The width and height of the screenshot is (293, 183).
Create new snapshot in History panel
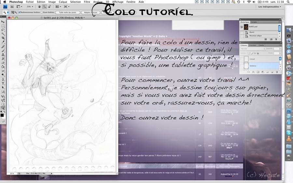pyautogui.click(x=271, y=39)
